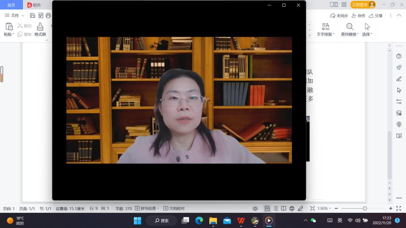This screenshot has width=406, height=228.
Task: Toggle eye protection mode in status bar
Action: (x=255, y=209)
